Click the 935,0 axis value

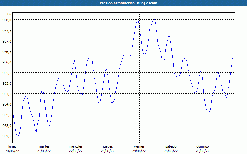(x=7, y=83)
